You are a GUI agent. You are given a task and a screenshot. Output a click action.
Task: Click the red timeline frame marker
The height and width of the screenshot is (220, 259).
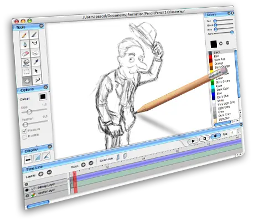pyautogui.click(x=75, y=182)
